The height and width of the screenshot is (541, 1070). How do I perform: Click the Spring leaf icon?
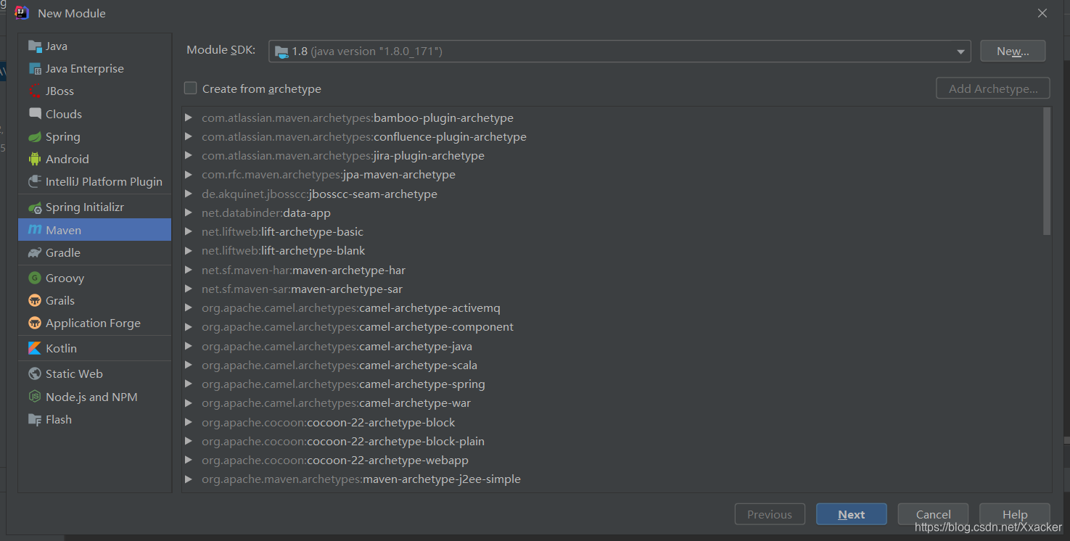point(35,136)
